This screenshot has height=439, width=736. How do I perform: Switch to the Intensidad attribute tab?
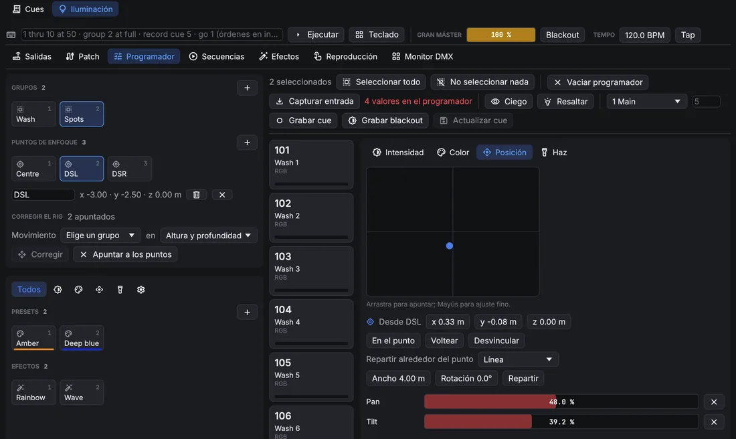click(398, 152)
